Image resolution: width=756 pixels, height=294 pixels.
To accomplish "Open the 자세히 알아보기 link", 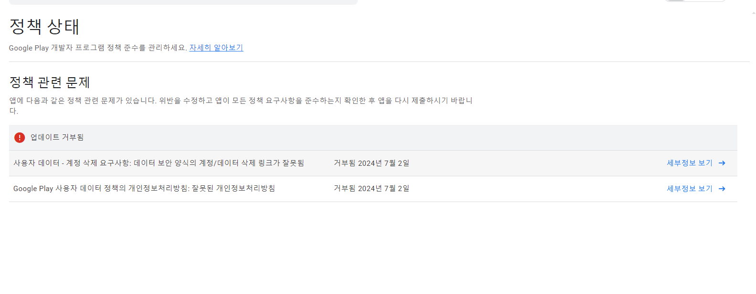I will (216, 48).
